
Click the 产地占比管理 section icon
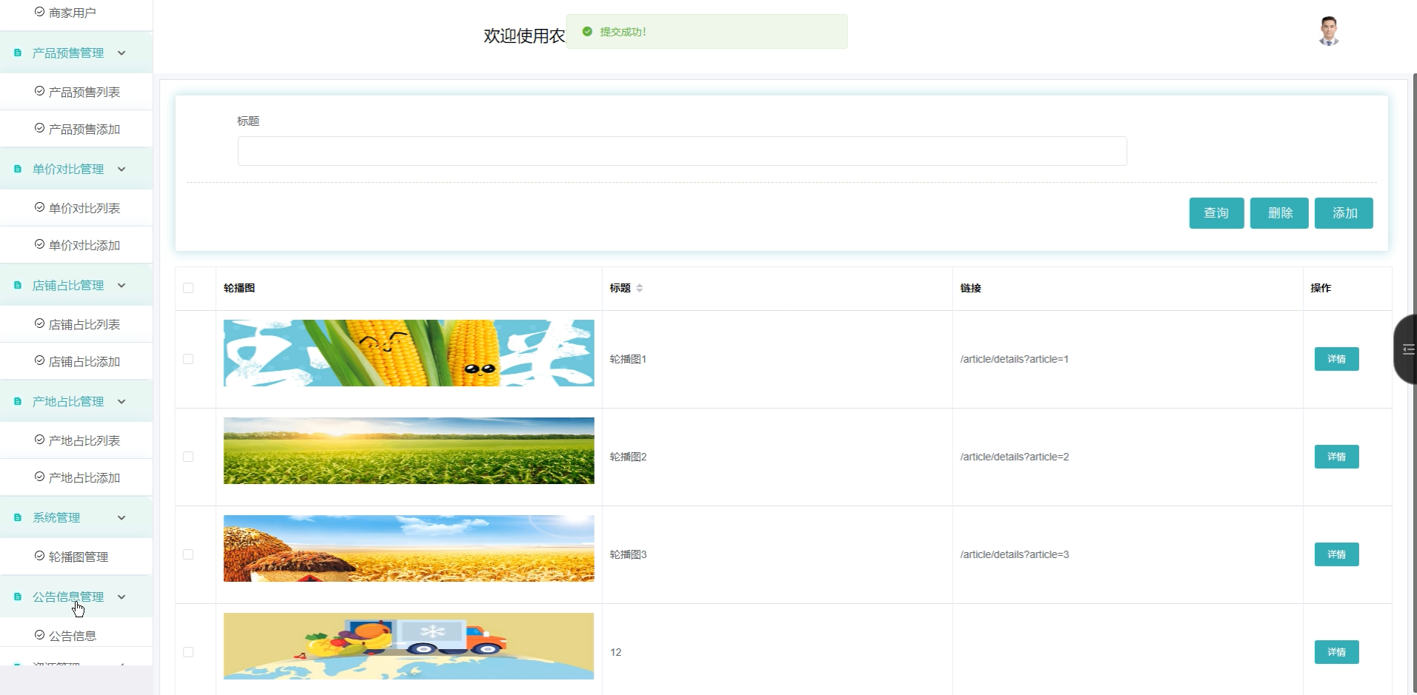pyautogui.click(x=18, y=402)
